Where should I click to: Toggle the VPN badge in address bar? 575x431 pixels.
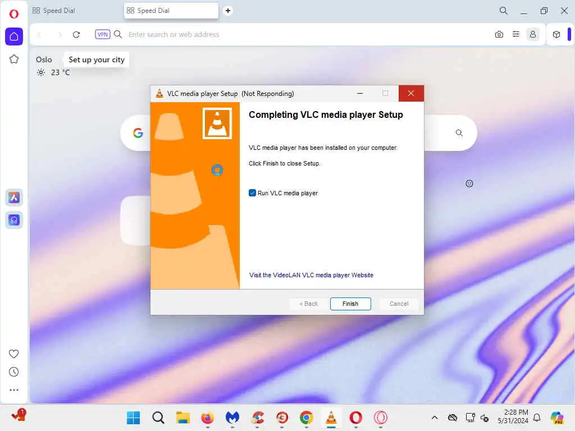click(x=102, y=34)
